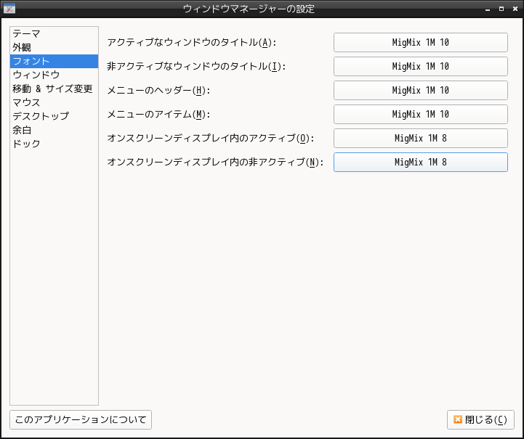Image resolution: width=524 pixels, height=439 pixels.
Task: Choose inactive on-screen display font
Action: click(420, 163)
